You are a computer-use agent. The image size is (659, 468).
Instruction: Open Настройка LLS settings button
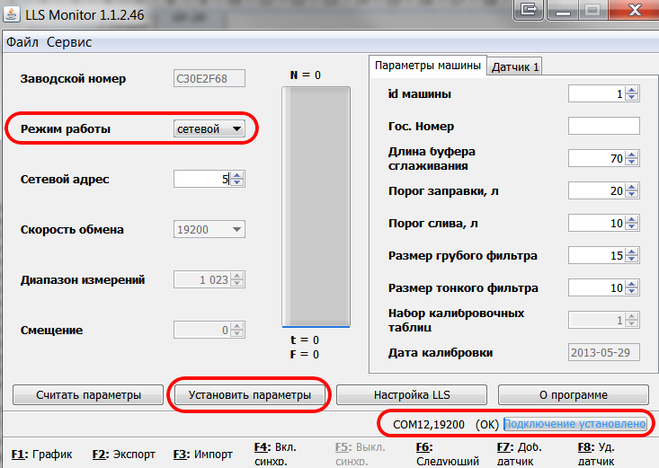click(412, 395)
